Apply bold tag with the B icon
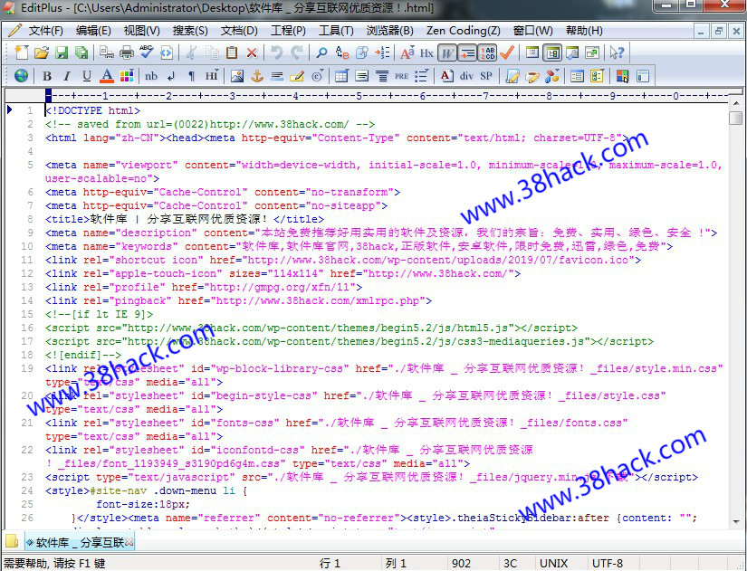This screenshot has height=571, width=747. (x=47, y=76)
